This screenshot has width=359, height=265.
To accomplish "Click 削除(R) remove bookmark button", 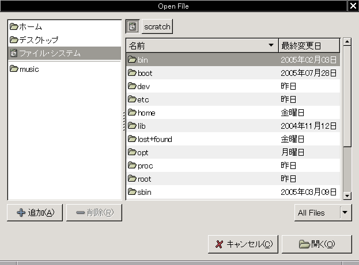I will (x=94, y=213).
